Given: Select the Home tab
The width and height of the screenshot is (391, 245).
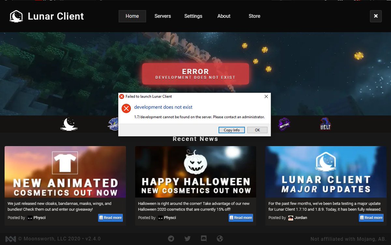Looking at the screenshot, I should tap(132, 16).
